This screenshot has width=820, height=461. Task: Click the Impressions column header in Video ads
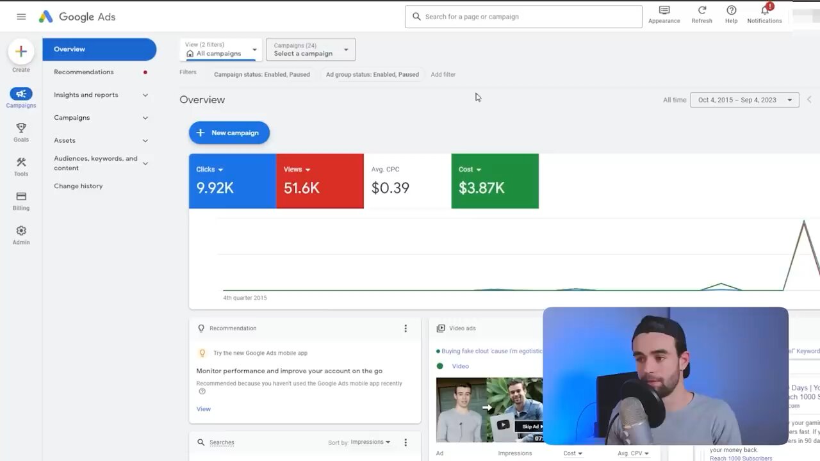[515, 453]
